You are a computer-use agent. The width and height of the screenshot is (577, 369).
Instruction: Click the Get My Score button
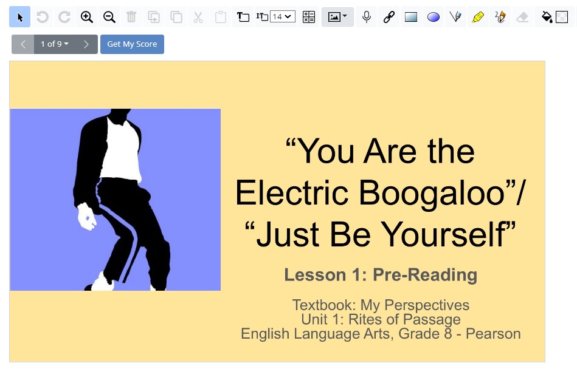[x=132, y=44]
